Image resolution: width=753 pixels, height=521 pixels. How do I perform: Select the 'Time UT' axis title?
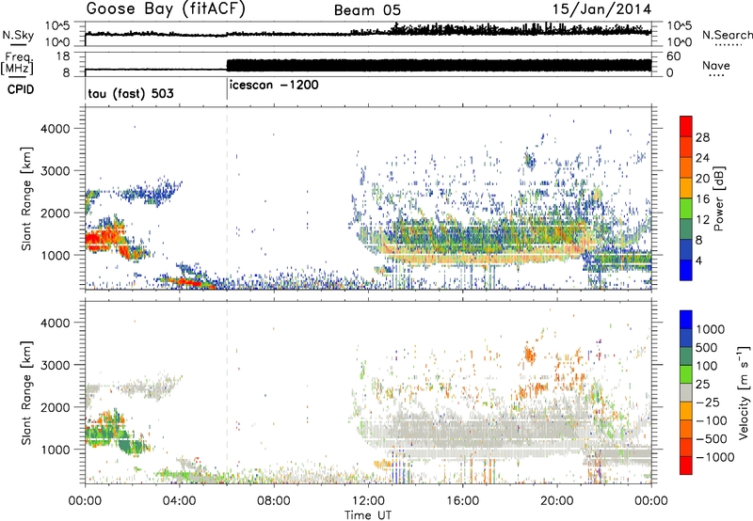[368, 515]
